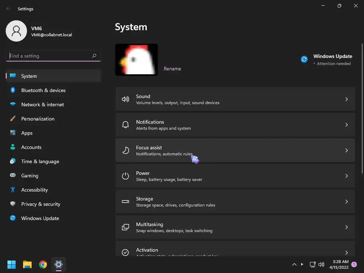The image size is (364, 273).
Task: Click the settings page scrollbar
Action: (362, 108)
